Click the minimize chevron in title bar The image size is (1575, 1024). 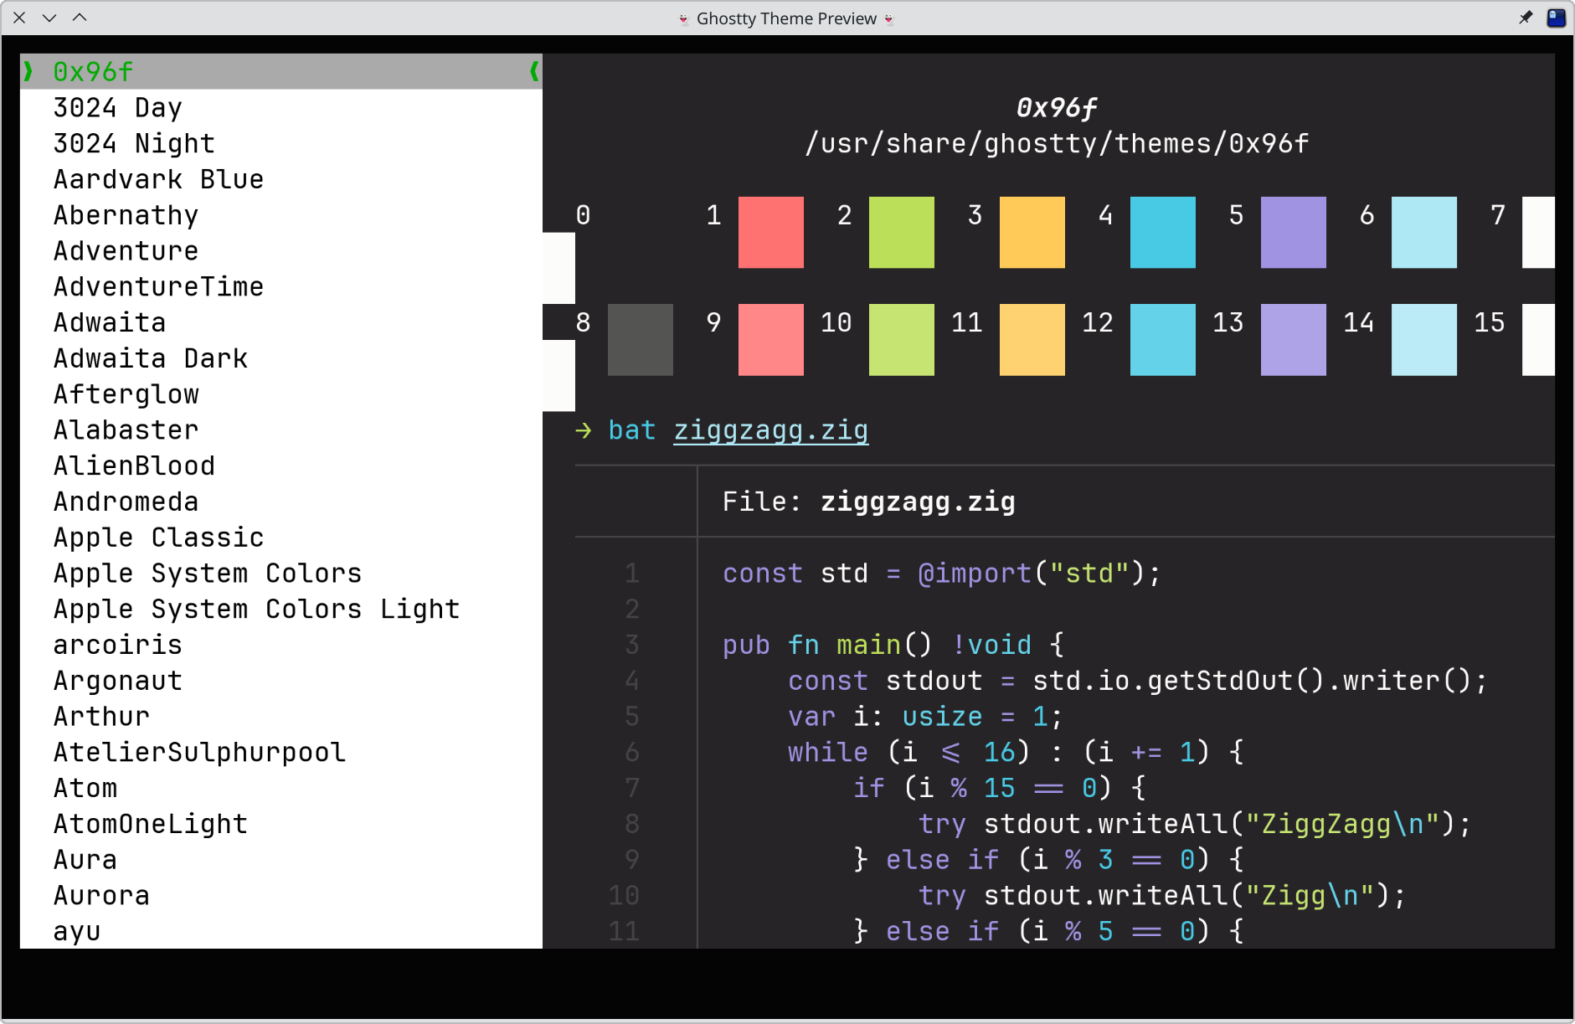pyautogui.click(x=49, y=18)
